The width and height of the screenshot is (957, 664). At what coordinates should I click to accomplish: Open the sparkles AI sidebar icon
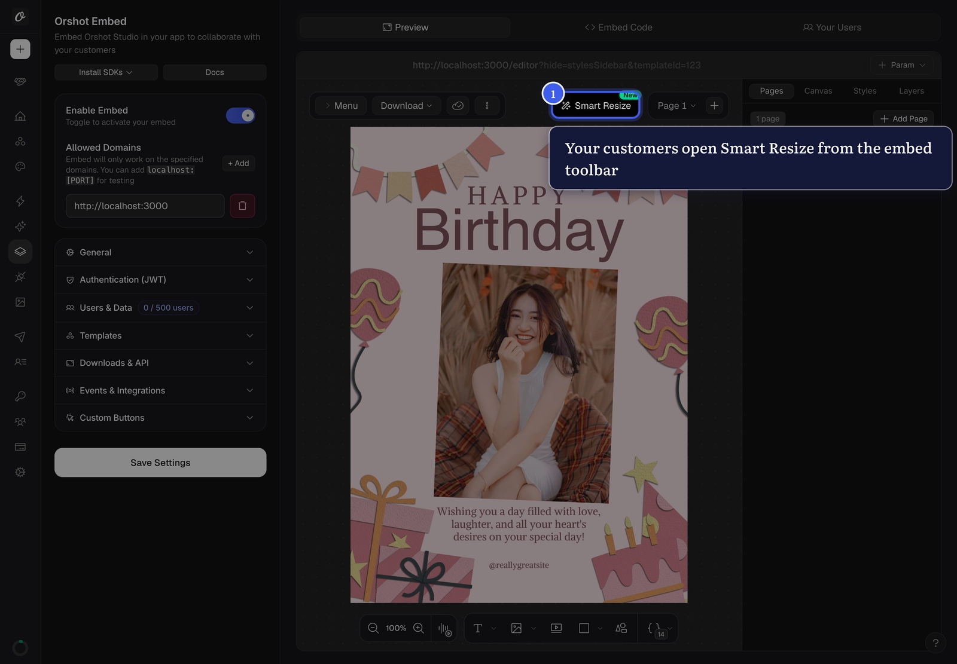(20, 227)
